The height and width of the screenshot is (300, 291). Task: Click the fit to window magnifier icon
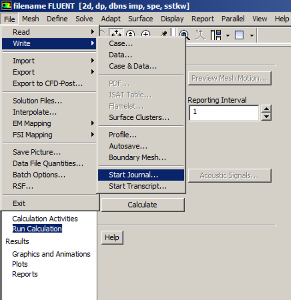pyautogui.click(x=185, y=35)
